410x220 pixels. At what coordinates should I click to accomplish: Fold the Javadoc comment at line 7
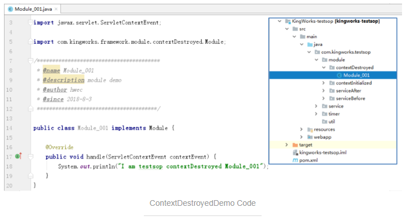(x=30, y=61)
